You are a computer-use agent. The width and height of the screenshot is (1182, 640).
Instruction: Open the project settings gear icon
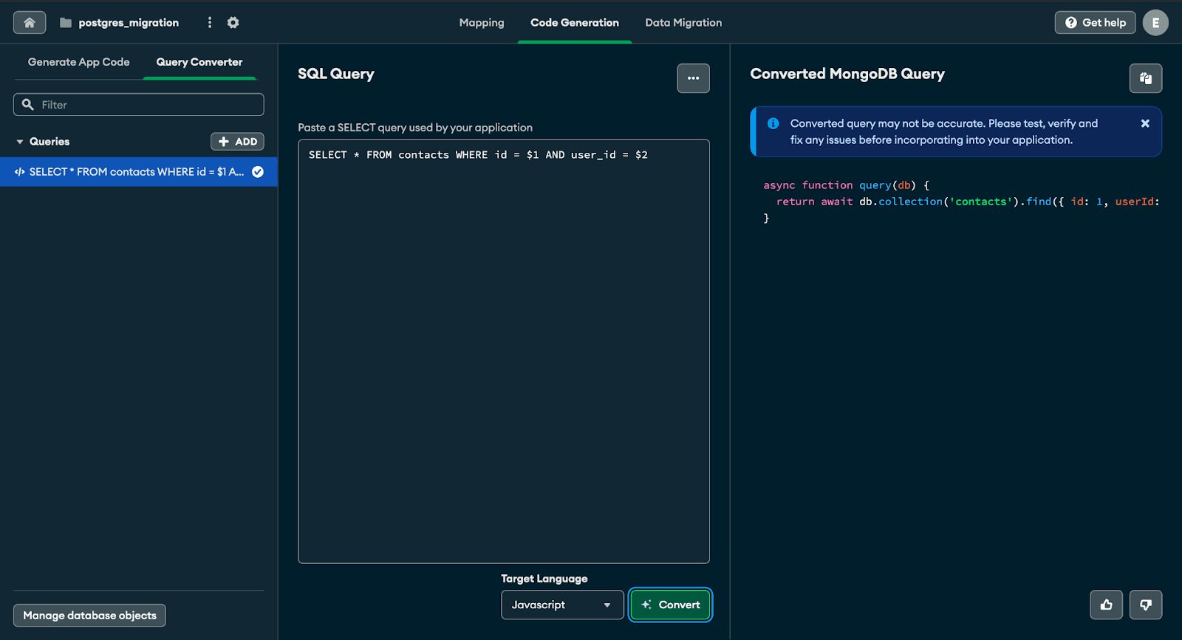click(233, 23)
